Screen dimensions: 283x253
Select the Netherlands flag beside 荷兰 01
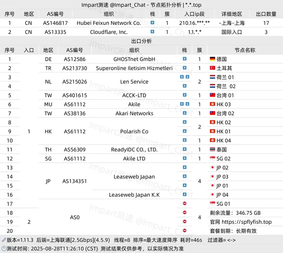[x=212, y=77]
